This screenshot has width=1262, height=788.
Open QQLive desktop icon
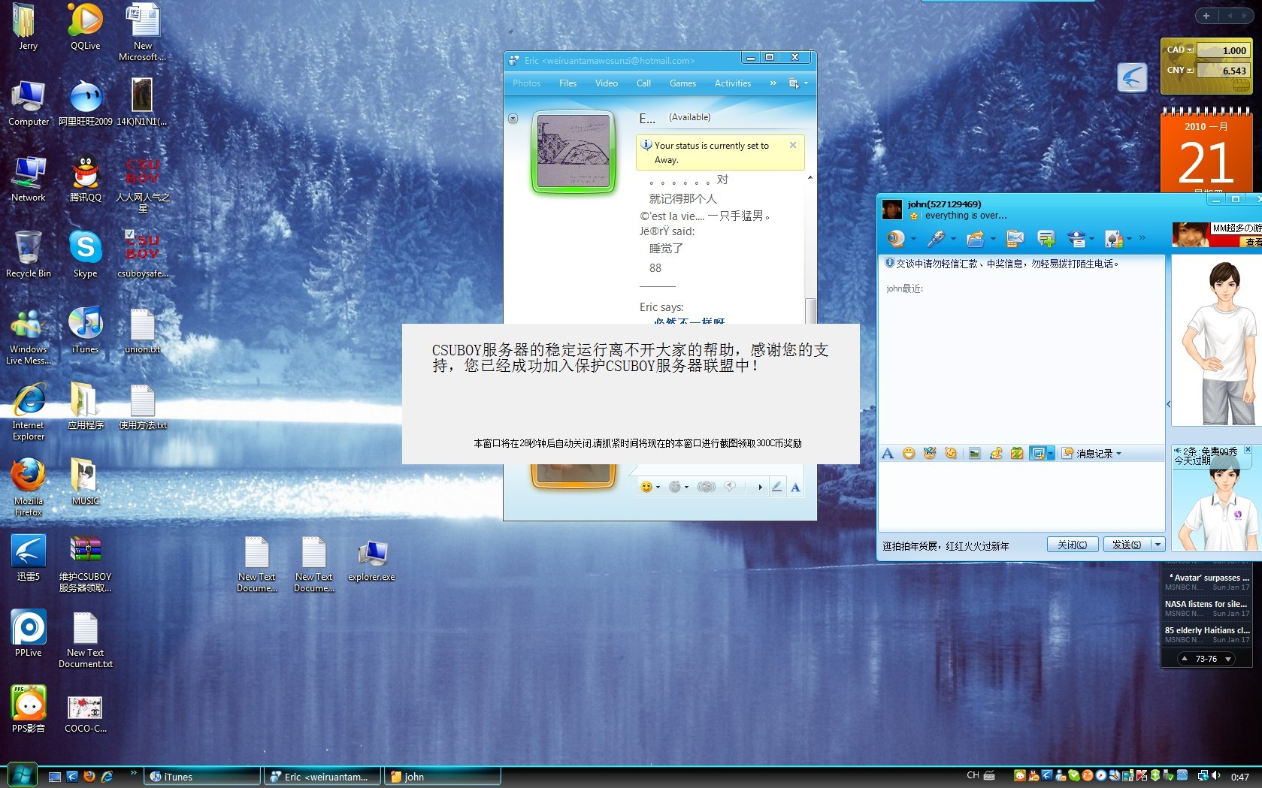click(x=86, y=26)
